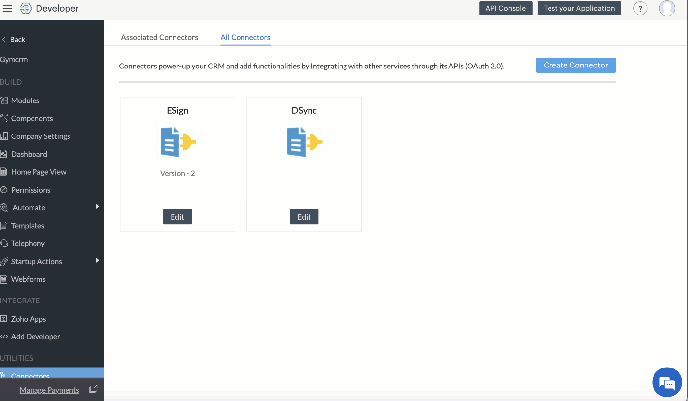Click the ESign connector title
Viewport: 688px width, 401px height.
coord(177,110)
